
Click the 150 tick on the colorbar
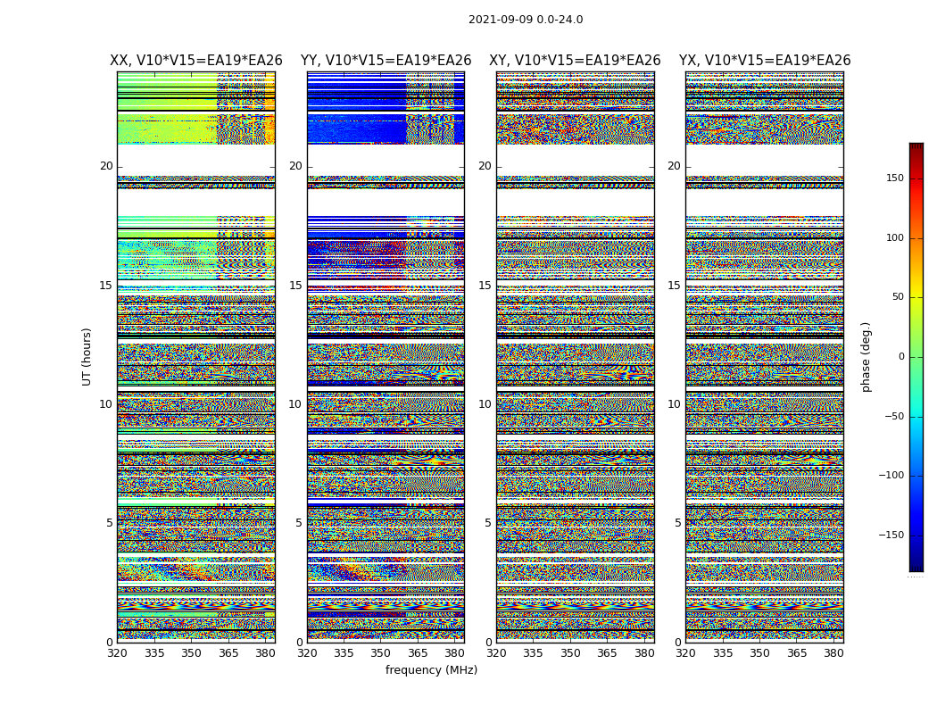click(x=895, y=178)
